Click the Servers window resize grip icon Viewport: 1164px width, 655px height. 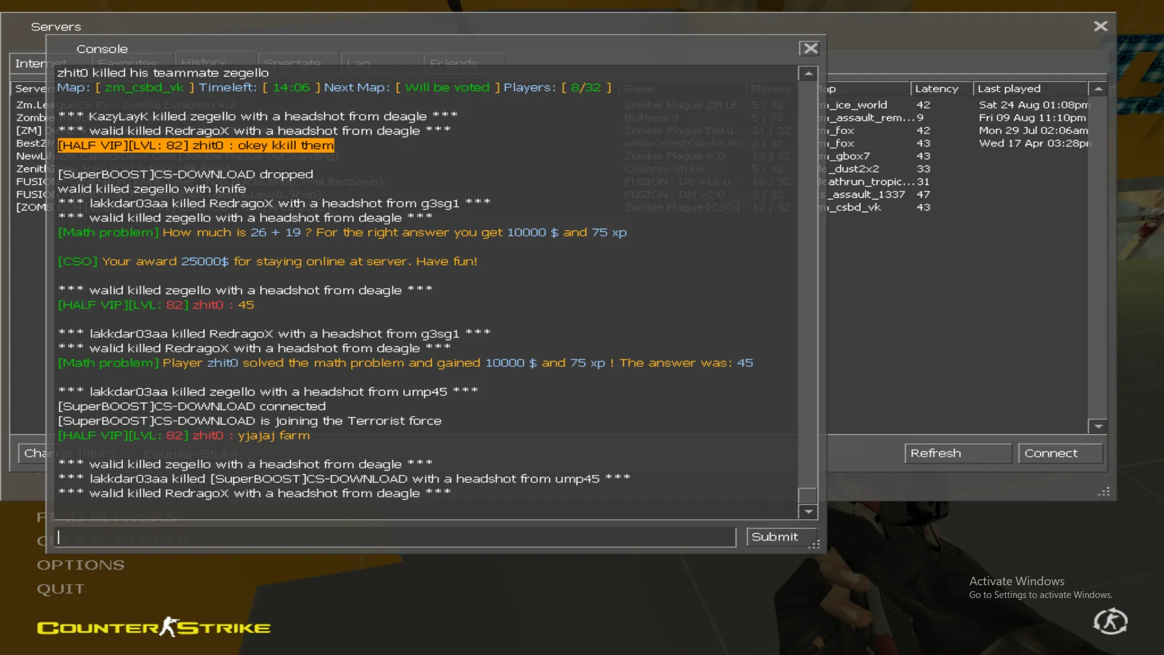coord(1104,492)
